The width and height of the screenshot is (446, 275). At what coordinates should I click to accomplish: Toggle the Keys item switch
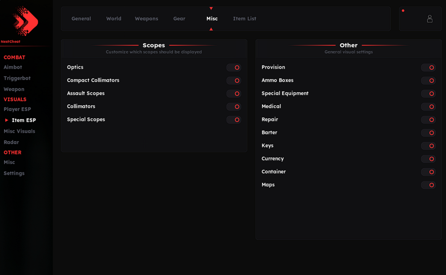click(428, 146)
